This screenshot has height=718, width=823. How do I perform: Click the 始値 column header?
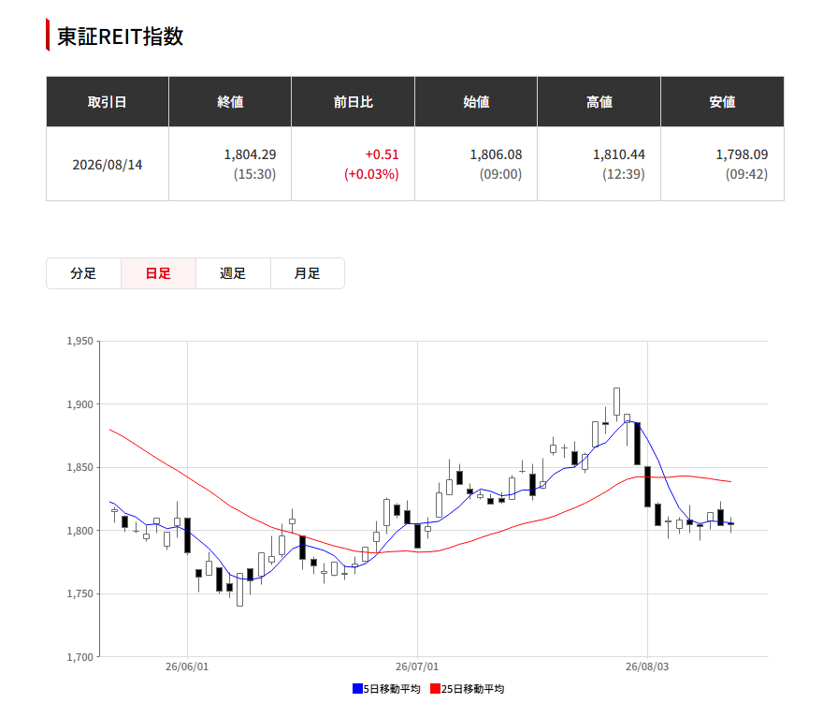click(476, 102)
